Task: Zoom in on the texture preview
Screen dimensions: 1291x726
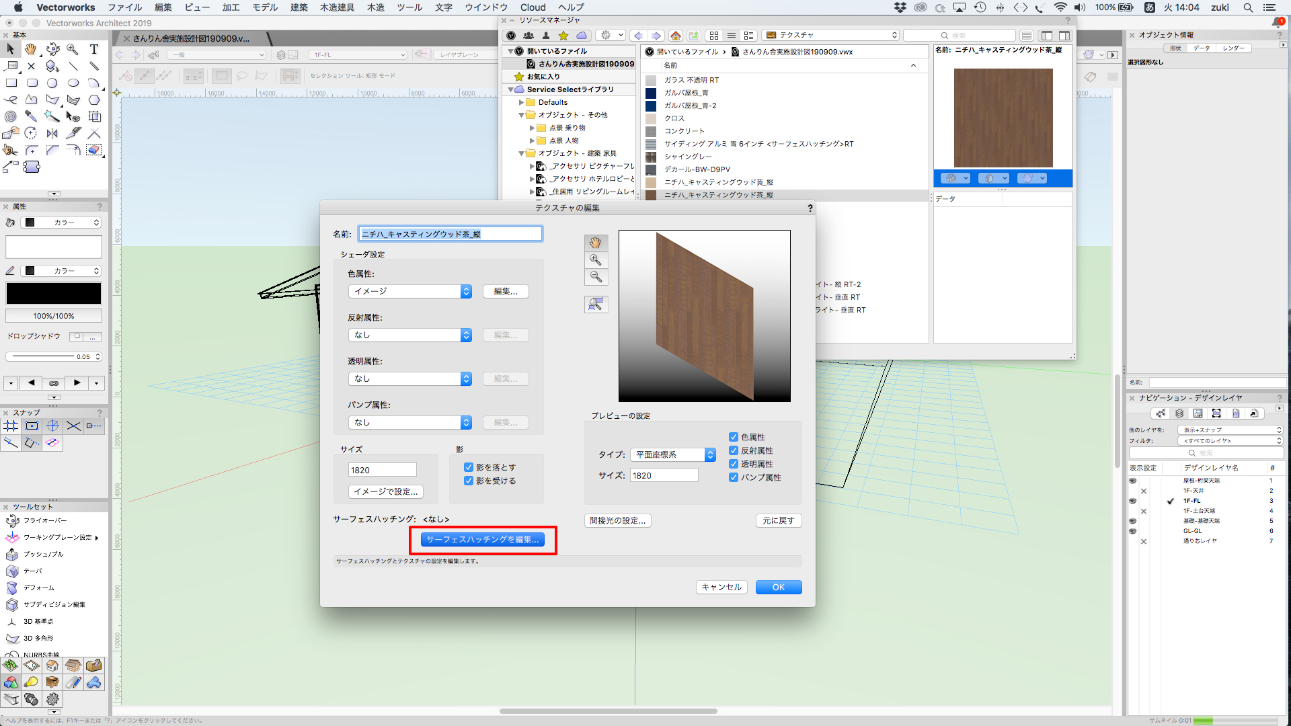Action: pos(596,259)
